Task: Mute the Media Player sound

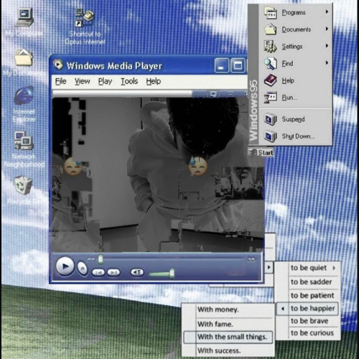Action: coord(137,272)
